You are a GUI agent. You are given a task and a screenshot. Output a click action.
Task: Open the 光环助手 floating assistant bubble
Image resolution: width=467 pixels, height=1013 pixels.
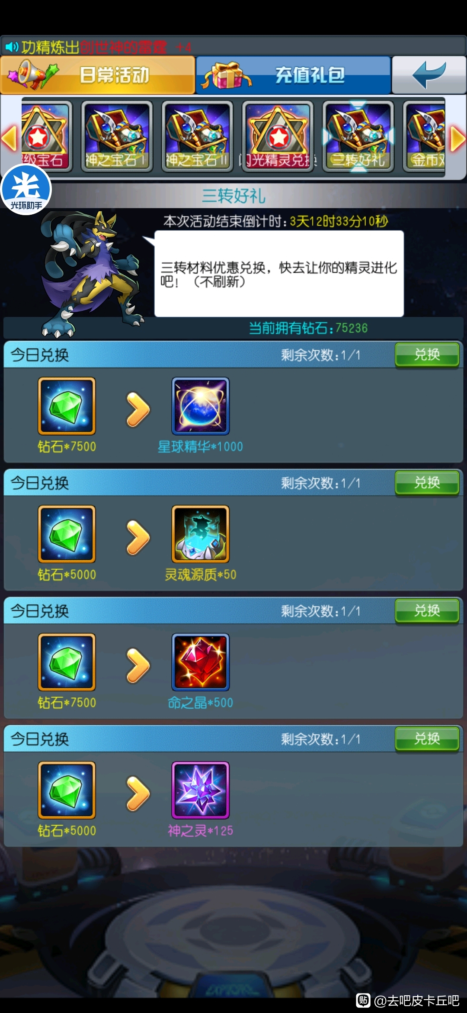coord(26,190)
